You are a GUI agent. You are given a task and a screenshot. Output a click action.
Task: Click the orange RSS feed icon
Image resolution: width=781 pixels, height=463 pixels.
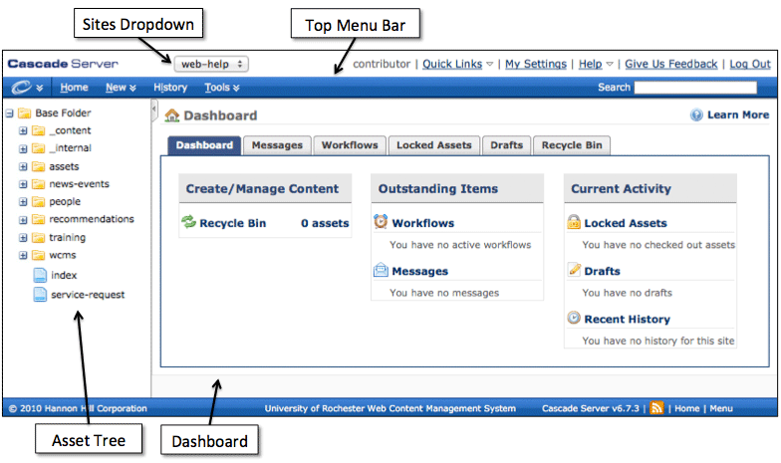click(x=656, y=408)
